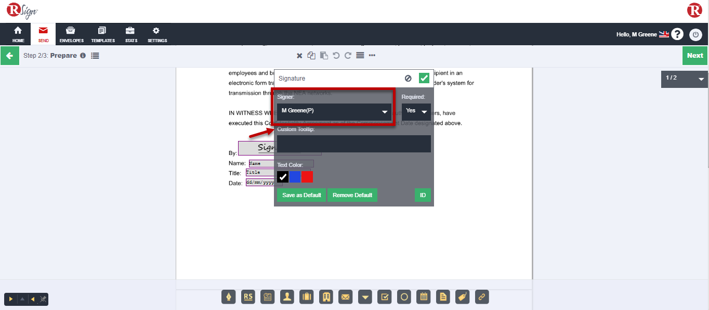709x310 pixels.
Task: Click the copy icon in top toolbar
Action: click(x=311, y=56)
